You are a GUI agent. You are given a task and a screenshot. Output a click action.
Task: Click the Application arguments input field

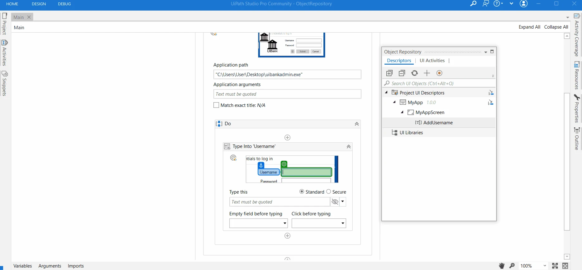(x=287, y=94)
